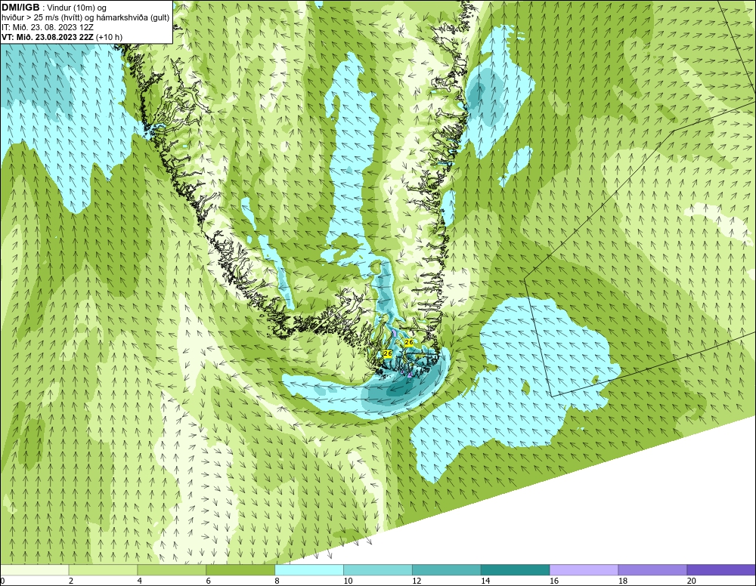Click the legend scale number '4'
Screen dimensions: 756x586
[140, 581]
